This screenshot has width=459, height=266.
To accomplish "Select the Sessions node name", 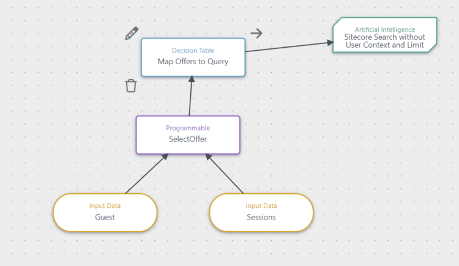I will coord(261,216).
